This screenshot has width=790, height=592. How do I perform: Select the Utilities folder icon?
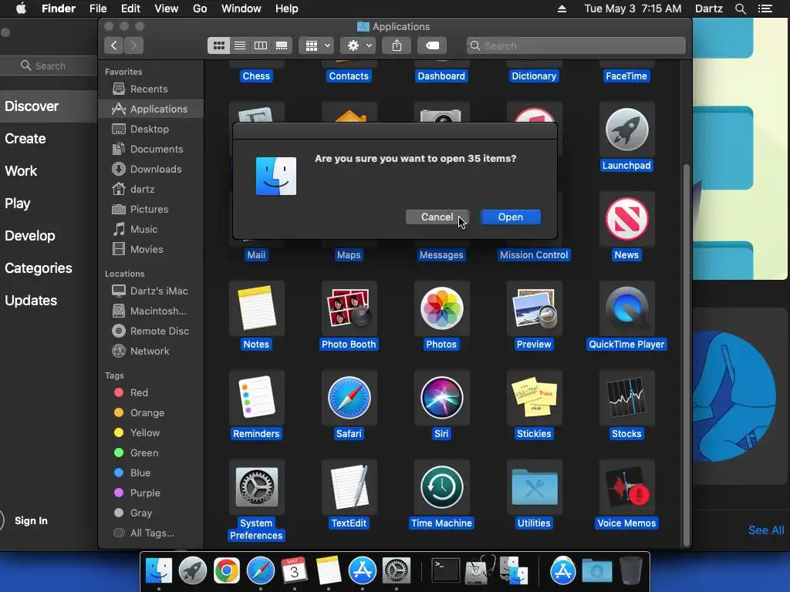[x=534, y=487]
